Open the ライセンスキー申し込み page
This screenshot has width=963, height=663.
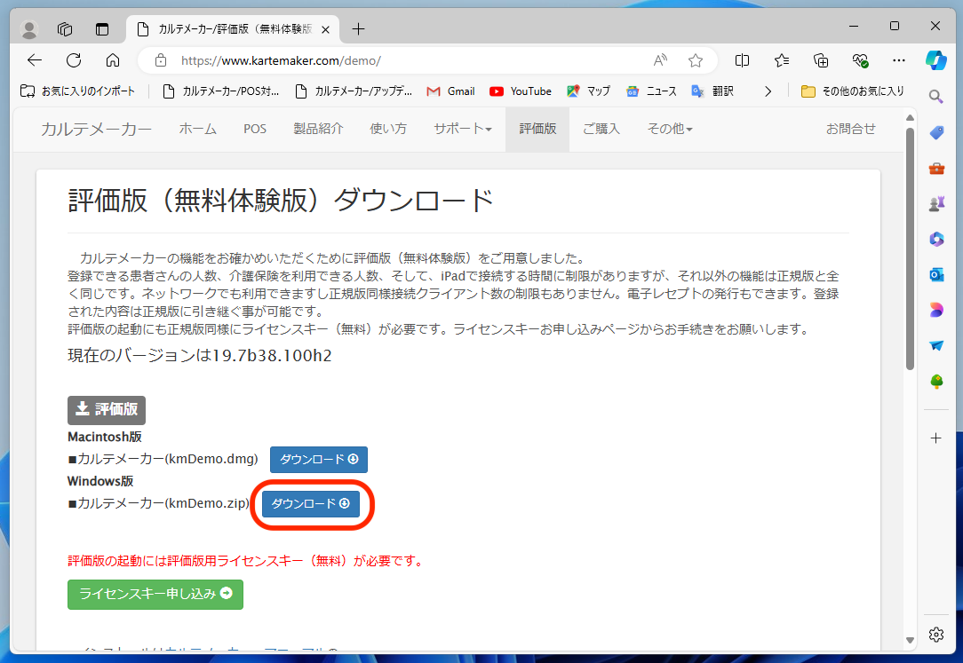point(155,594)
